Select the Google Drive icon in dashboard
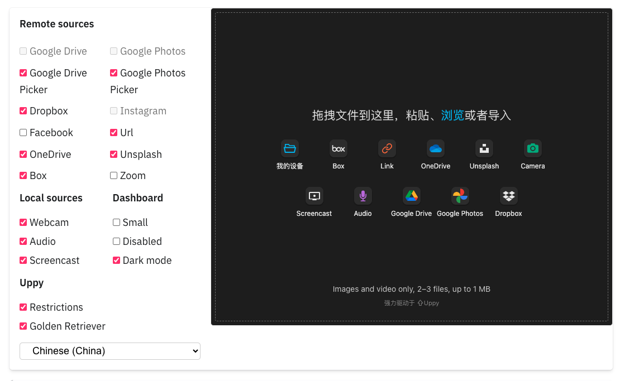Viewport: 639px width, 381px height. pos(411,196)
